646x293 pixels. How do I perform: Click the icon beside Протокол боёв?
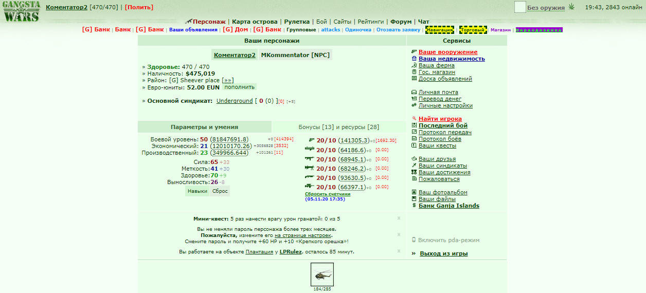tap(414, 139)
